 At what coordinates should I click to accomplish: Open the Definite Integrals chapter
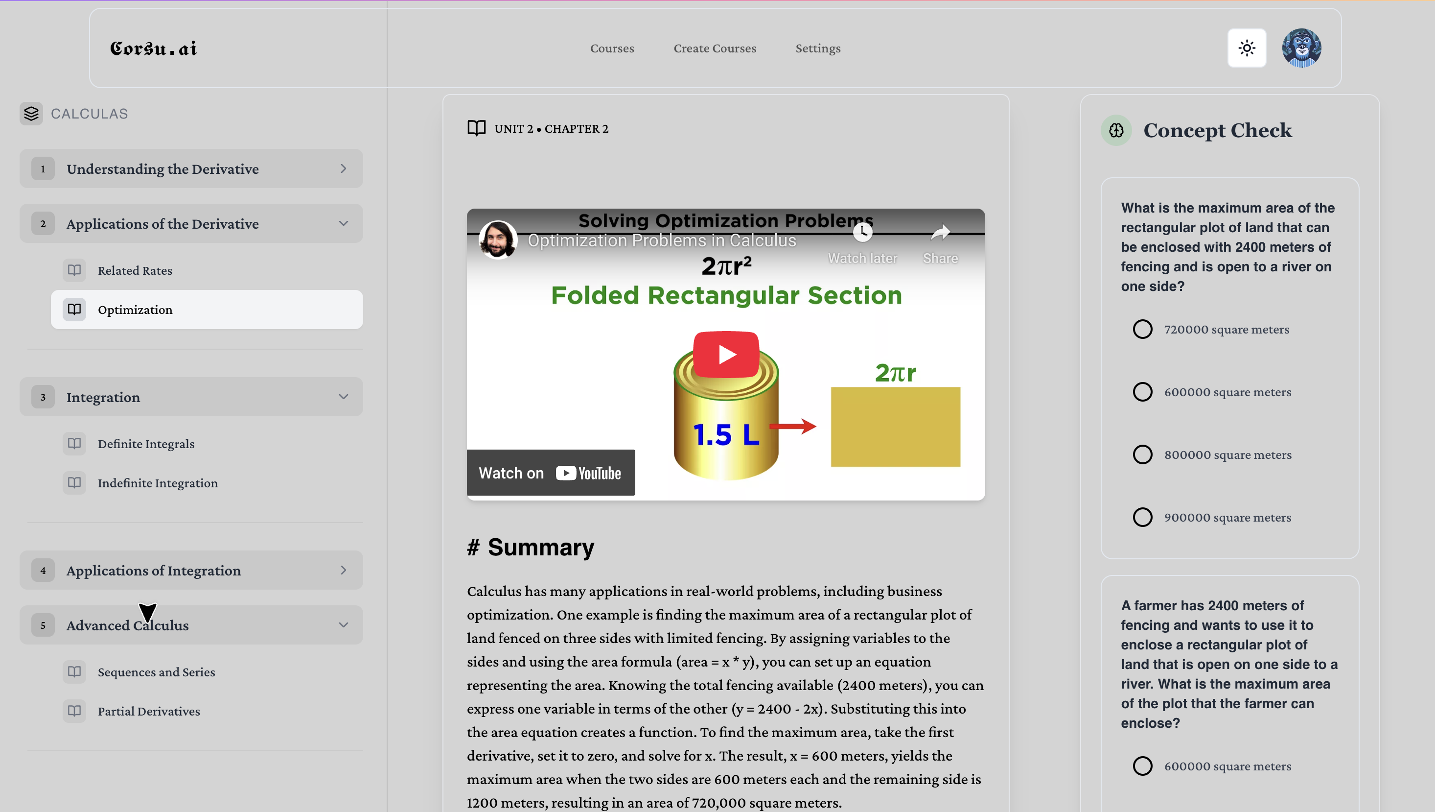pyautogui.click(x=146, y=444)
